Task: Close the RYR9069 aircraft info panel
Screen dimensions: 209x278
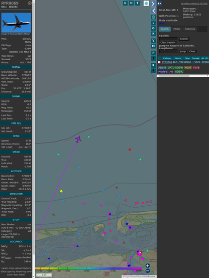Action: pos(30,3)
